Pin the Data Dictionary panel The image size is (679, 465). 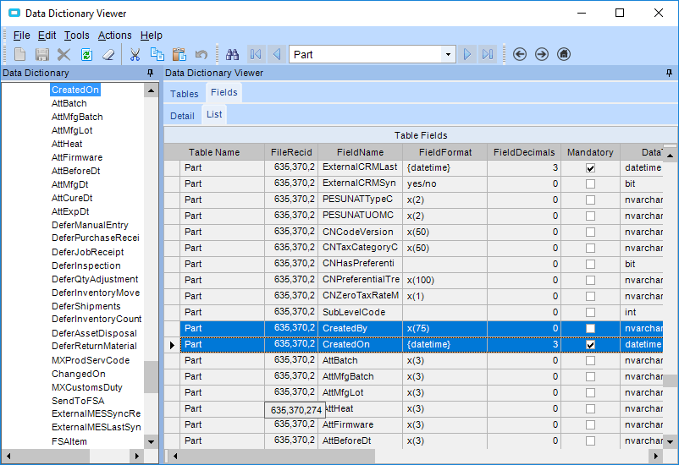pos(150,74)
